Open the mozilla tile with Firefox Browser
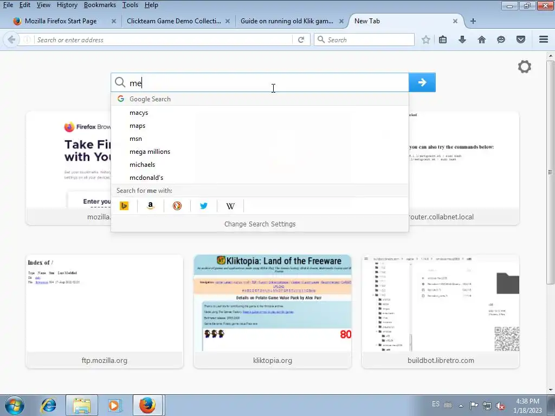 pos(68,168)
